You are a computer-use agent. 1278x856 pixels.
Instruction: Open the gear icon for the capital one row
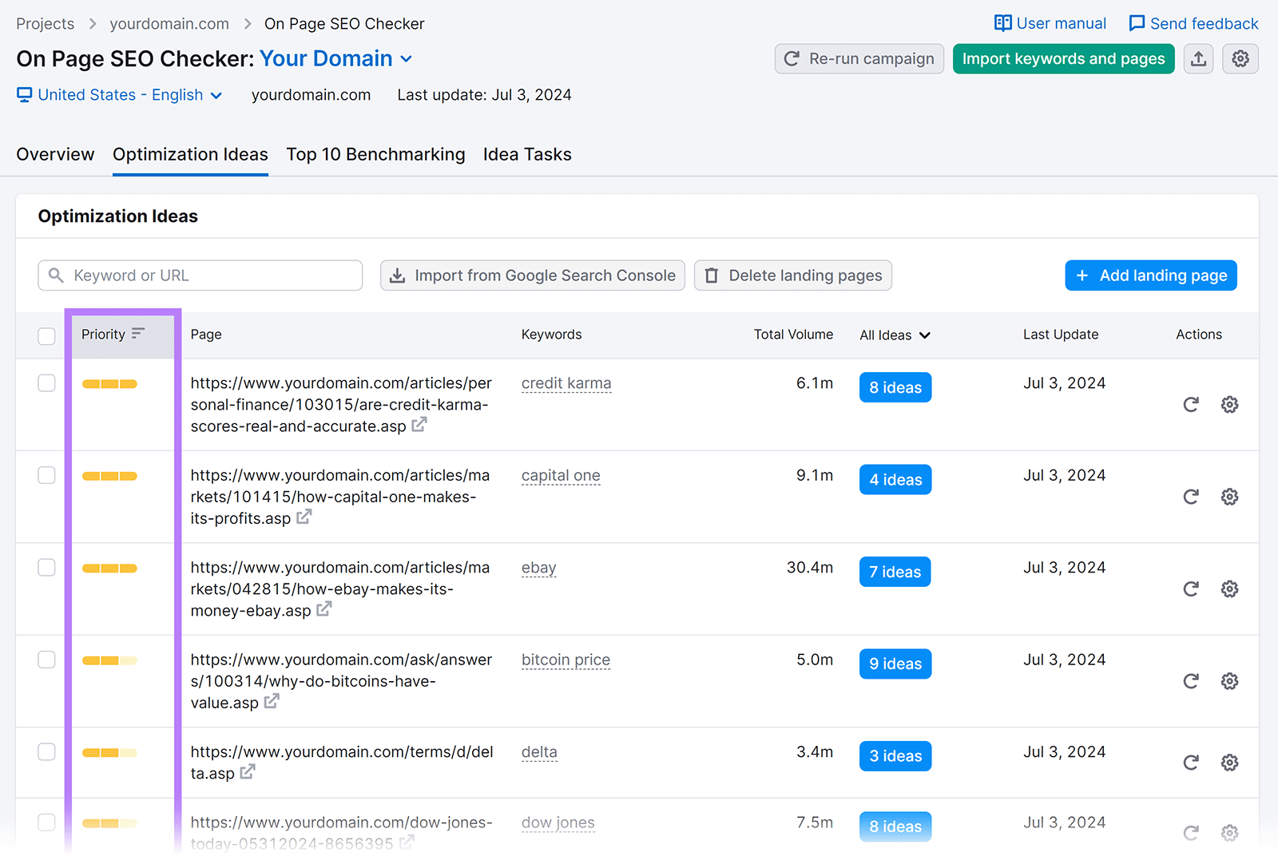click(x=1229, y=496)
